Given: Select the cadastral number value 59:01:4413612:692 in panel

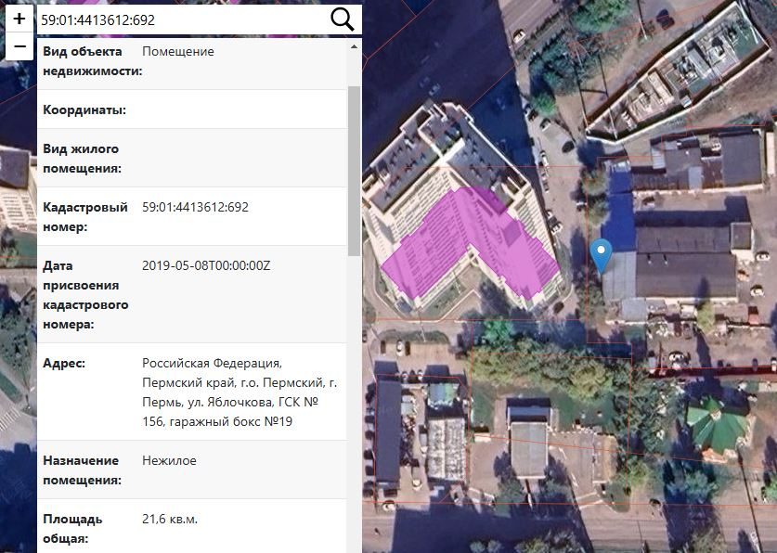Looking at the screenshot, I should [x=195, y=207].
